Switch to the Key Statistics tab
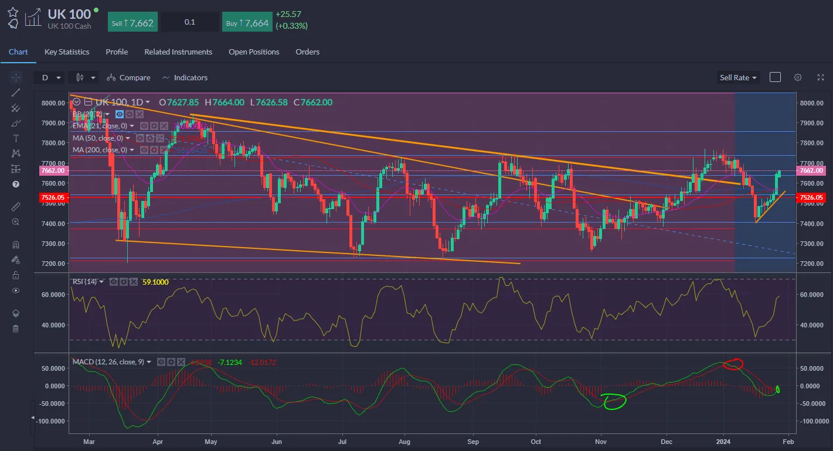The image size is (833, 451). pos(66,52)
